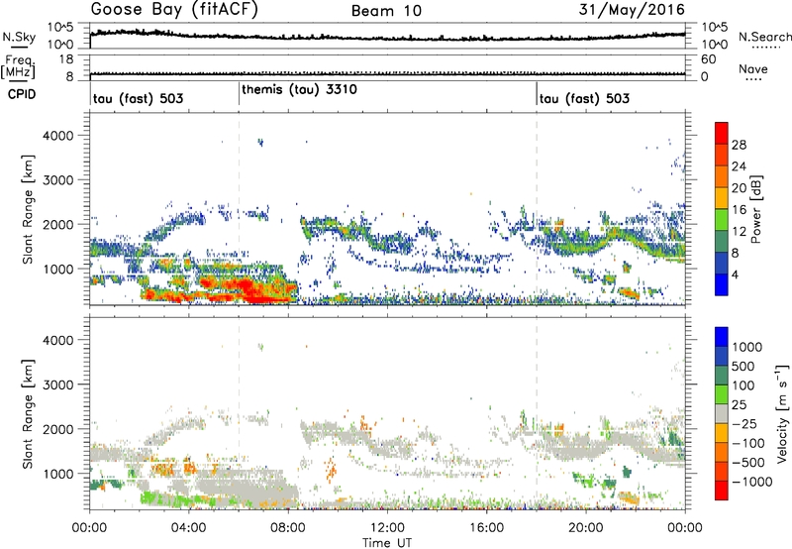Click the 'CPID' row label
Viewport: 792px width, 549px height.
[x=22, y=94]
